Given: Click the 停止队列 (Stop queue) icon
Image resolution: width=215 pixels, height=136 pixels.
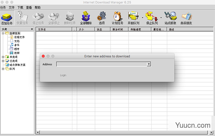Looking at the screenshot, I should point(152,18).
